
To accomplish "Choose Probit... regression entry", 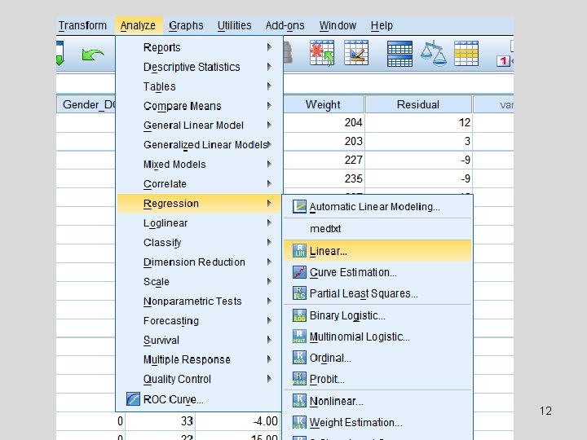I will click(377, 379).
